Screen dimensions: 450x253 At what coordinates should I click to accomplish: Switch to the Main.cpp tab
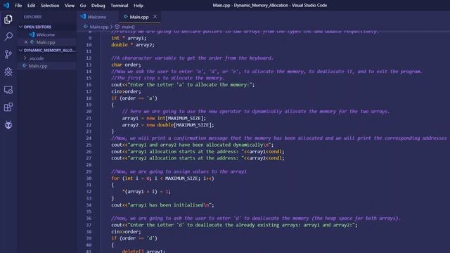(139, 17)
